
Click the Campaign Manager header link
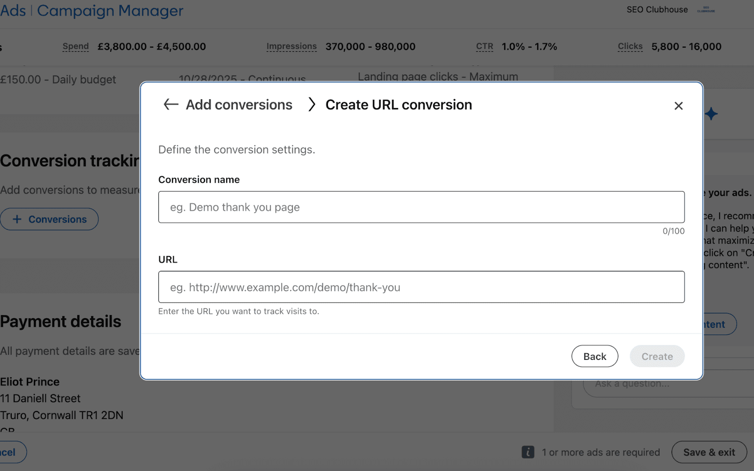click(110, 10)
